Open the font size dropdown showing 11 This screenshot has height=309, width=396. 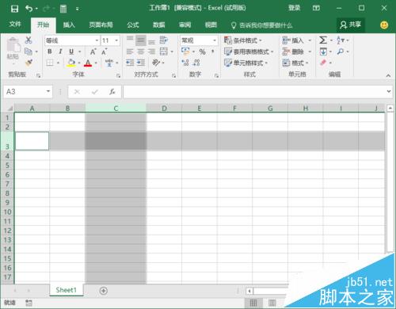(x=116, y=40)
